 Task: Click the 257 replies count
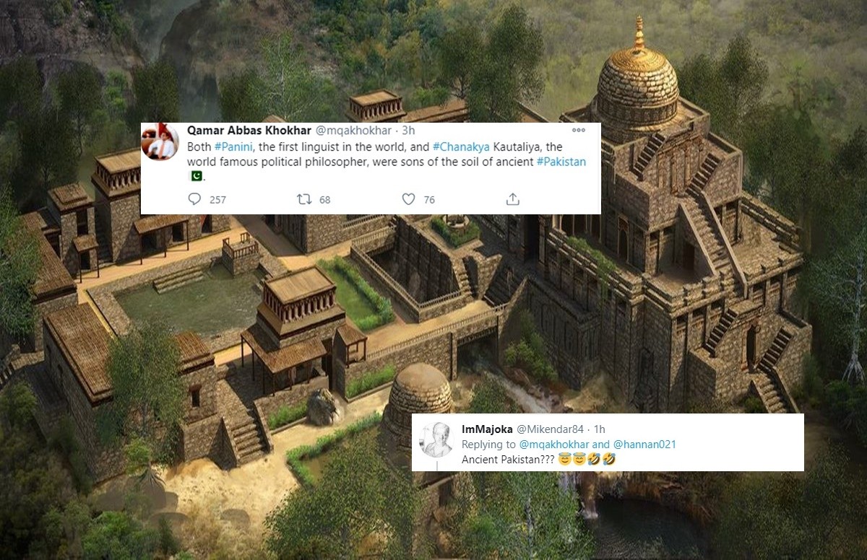[217, 200]
